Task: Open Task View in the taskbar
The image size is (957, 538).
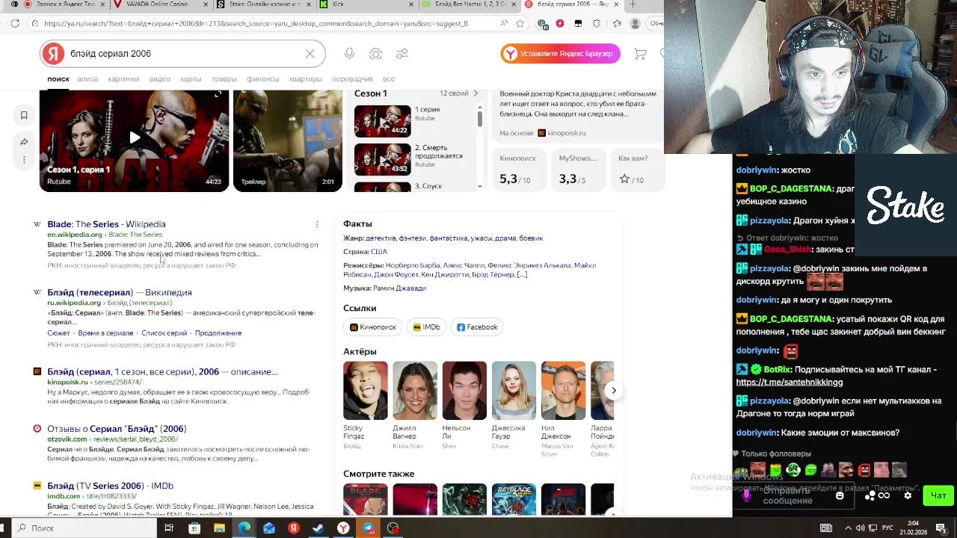Action: pyautogui.click(x=169, y=528)
